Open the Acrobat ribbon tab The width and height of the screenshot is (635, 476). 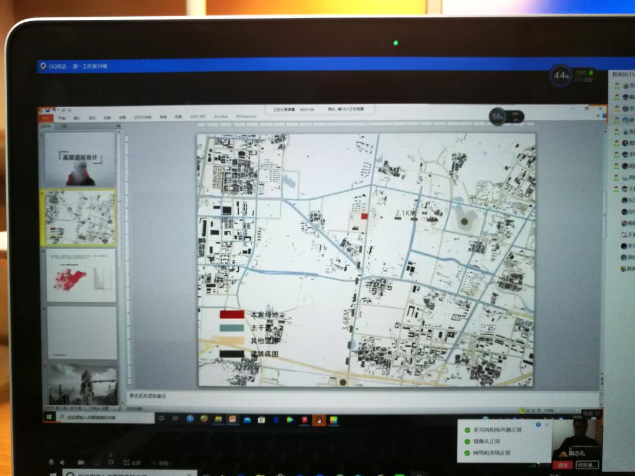pos(221,117)
